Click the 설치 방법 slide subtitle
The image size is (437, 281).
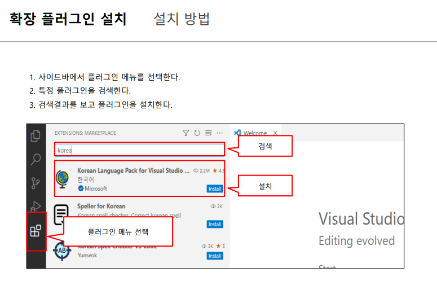(x=182, y=19)
